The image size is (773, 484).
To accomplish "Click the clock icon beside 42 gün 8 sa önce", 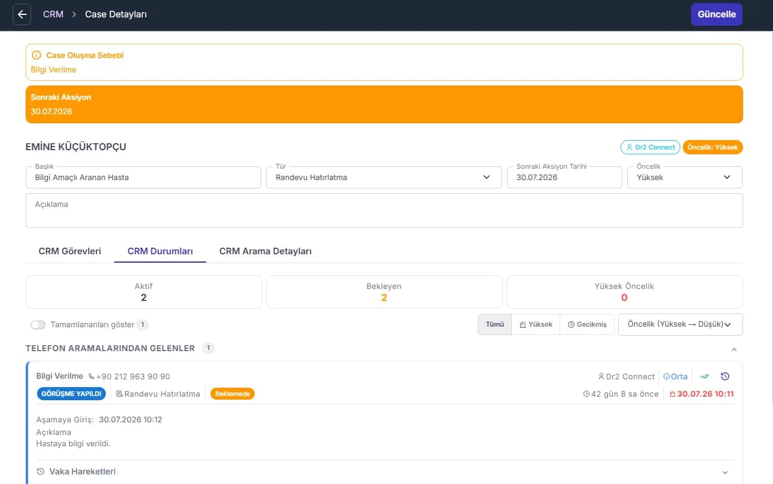I will pyautogui.click(x=586, y=394).
